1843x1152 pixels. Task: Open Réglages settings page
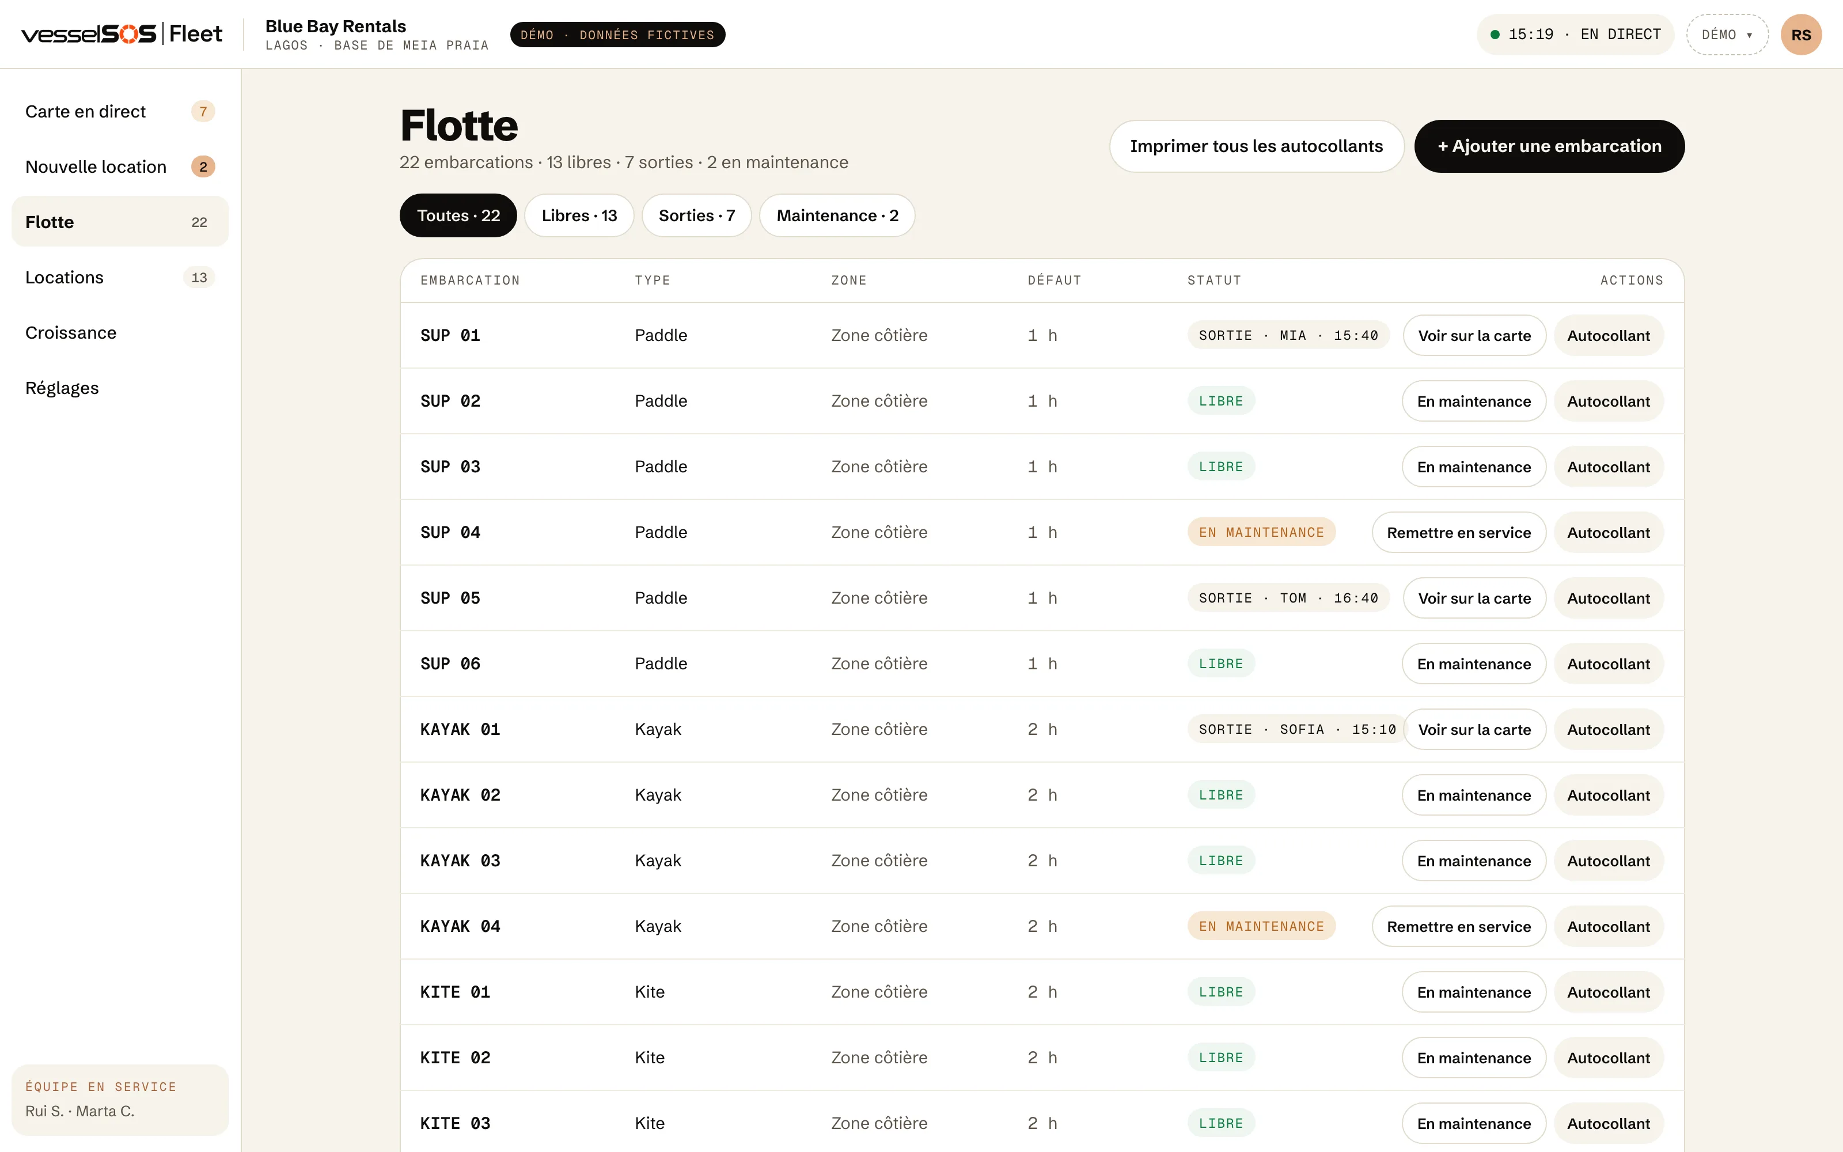[120, 388]
